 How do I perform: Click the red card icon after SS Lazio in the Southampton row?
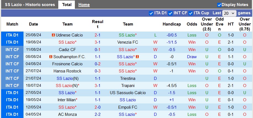(x=137, y=57)
